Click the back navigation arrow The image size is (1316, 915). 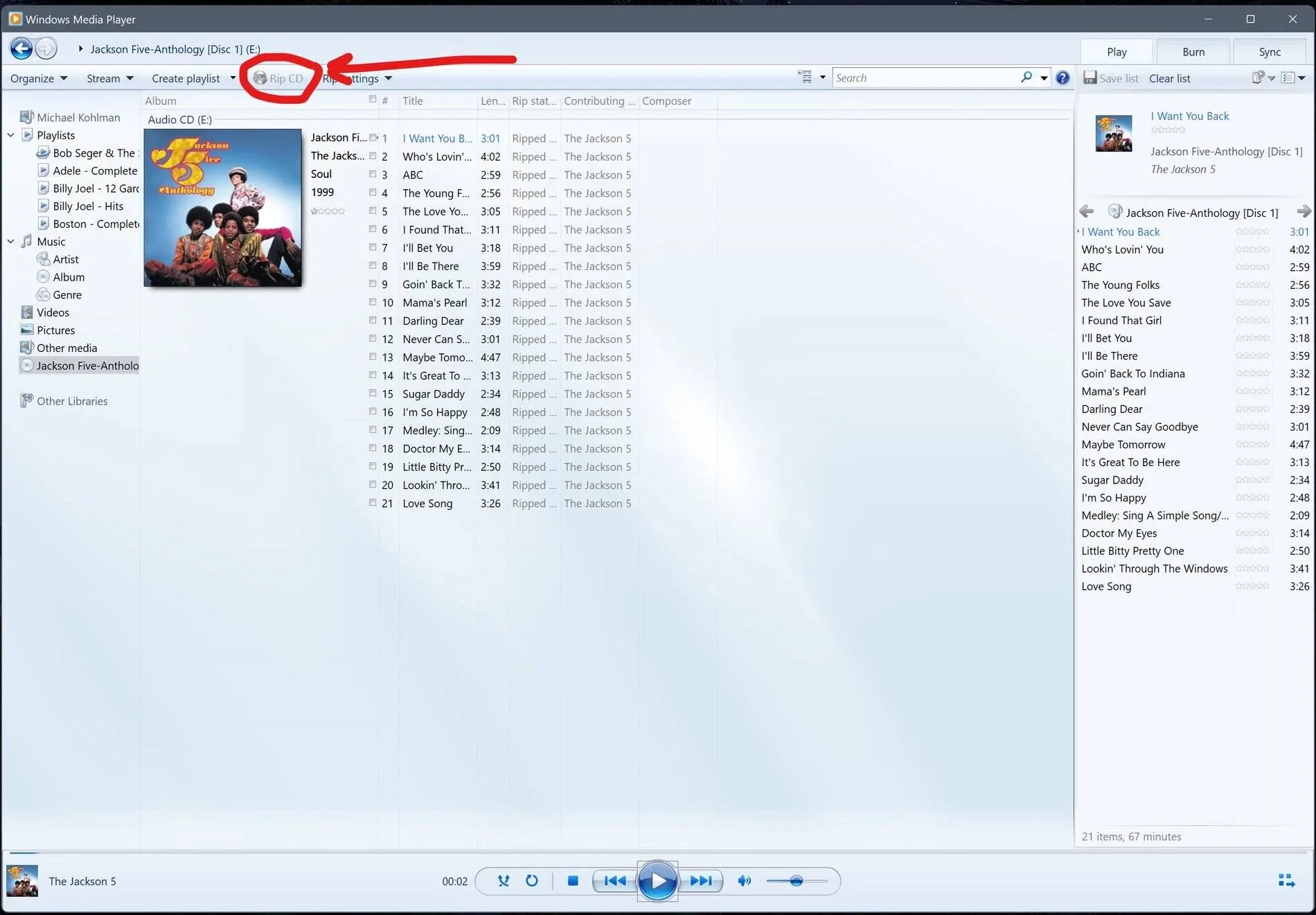coord(21,48)
